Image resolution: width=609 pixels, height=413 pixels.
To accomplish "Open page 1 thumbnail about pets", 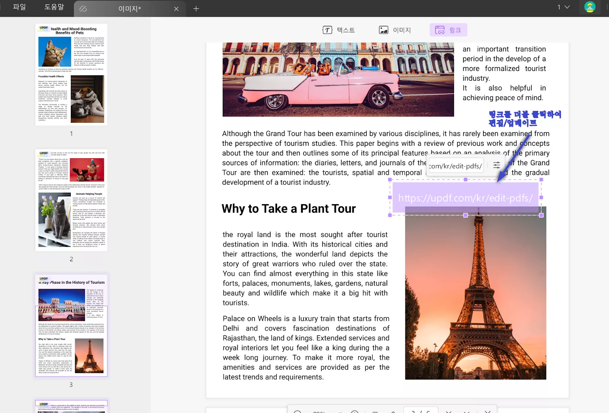I will point(71,75).
